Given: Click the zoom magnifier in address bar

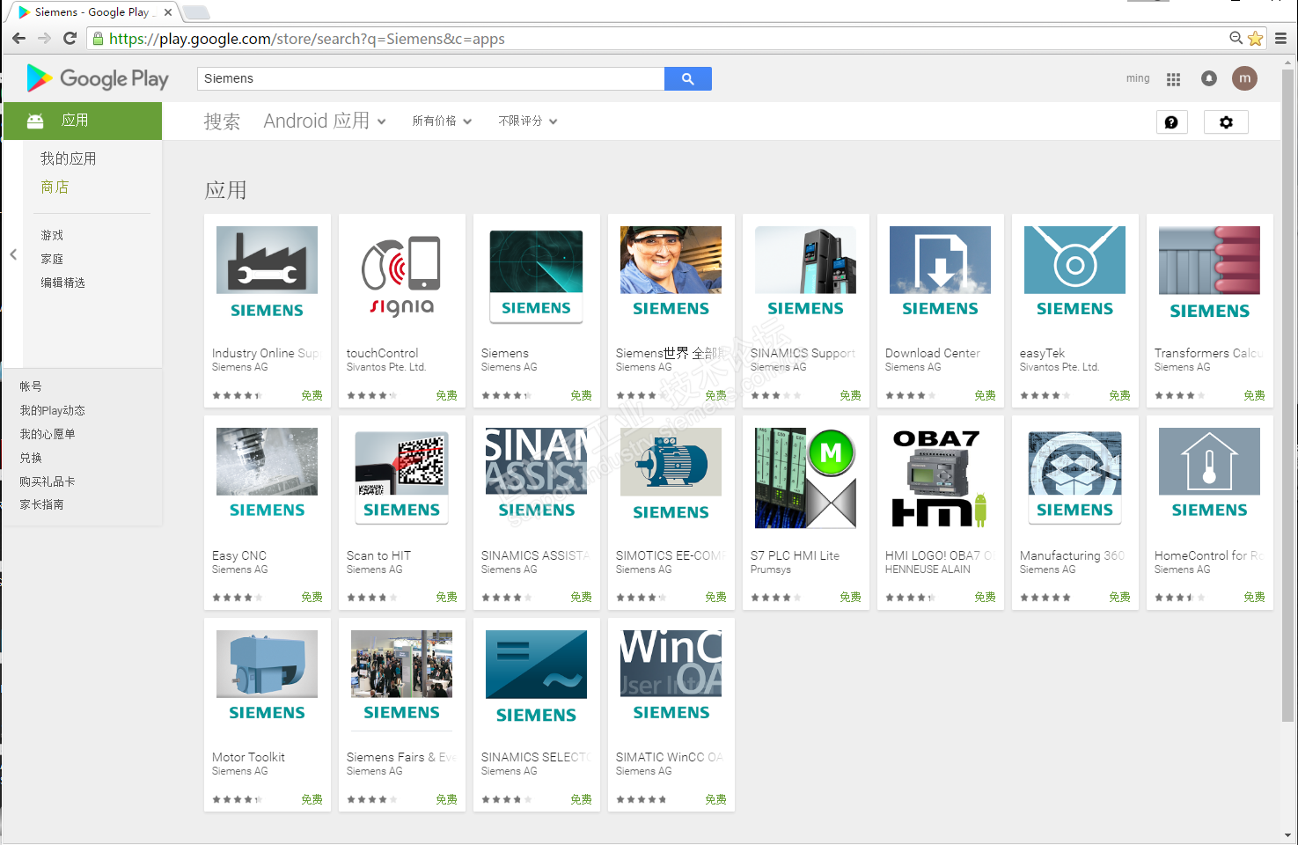Looking at the screenshot, I should 1236,38.
